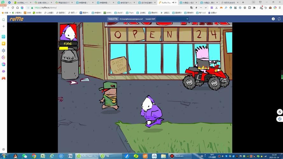The width and height of the screenshot is (283, 159).
Task: Open the sidebar settings gear icon
Action: (4, 149)
